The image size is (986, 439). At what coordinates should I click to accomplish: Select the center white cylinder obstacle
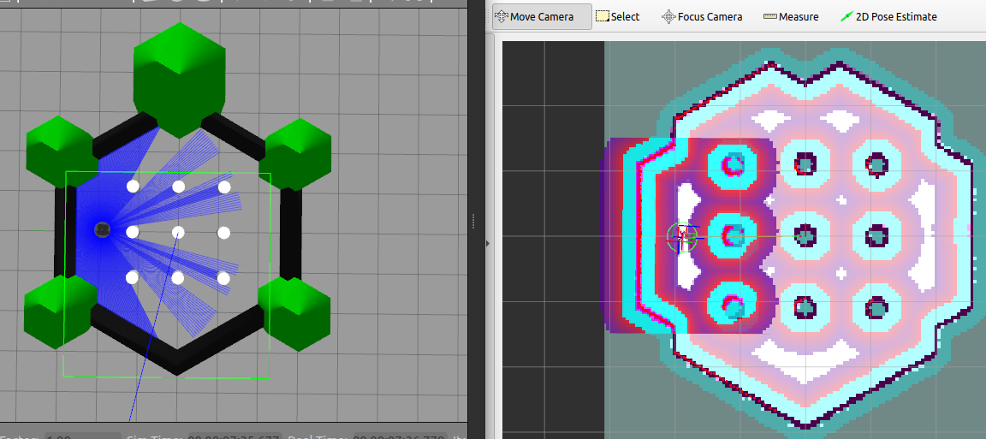[178, 232]
